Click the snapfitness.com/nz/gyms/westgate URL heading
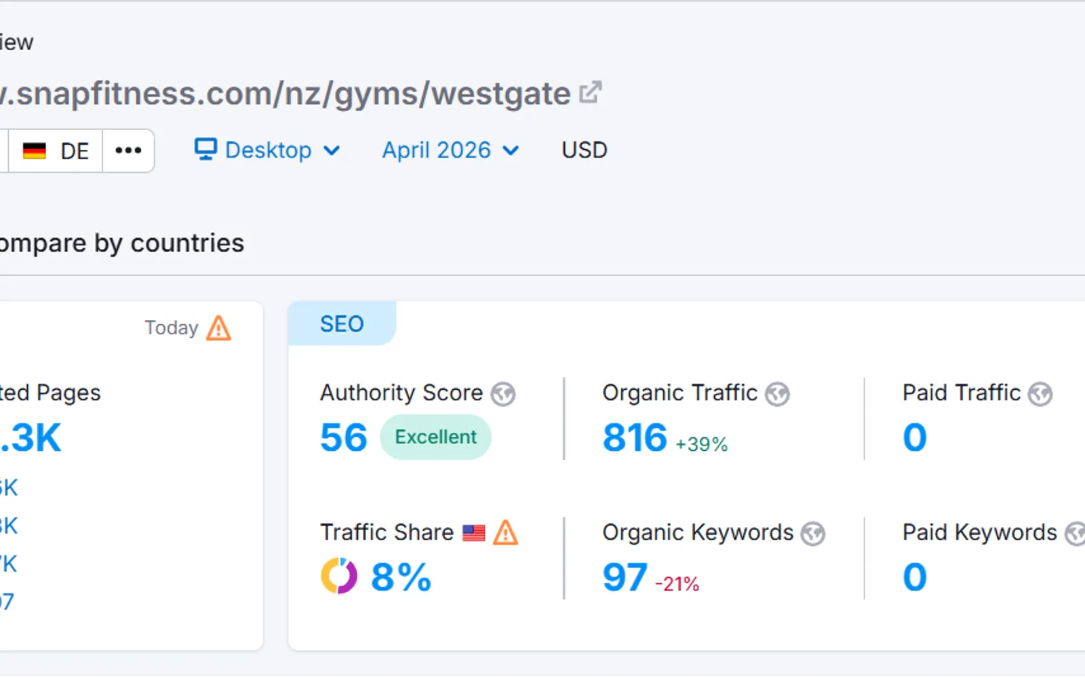The image size is (1085, 678). coord(285,94)
